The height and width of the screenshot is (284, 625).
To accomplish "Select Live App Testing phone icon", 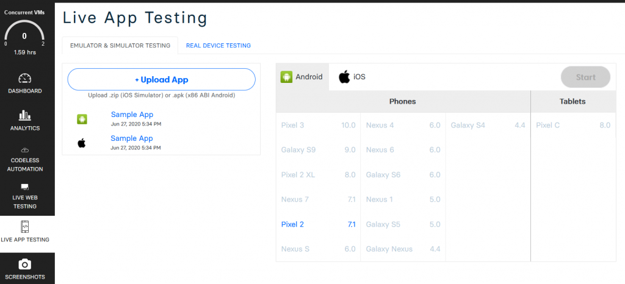I will 24,226.
